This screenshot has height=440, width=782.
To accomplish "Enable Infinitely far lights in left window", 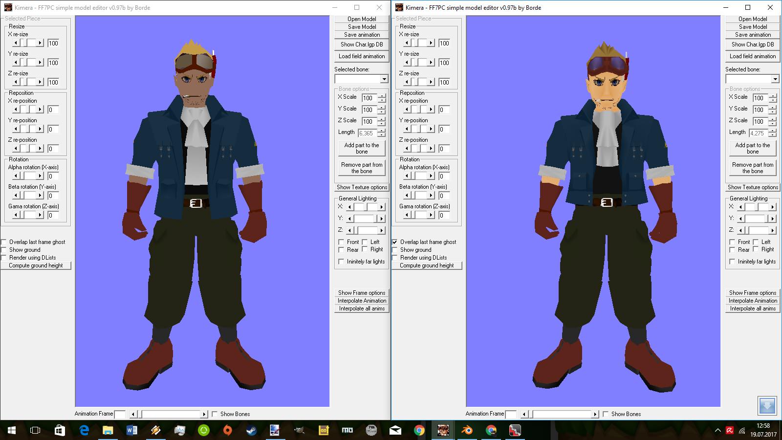I will tap(341, 262).
